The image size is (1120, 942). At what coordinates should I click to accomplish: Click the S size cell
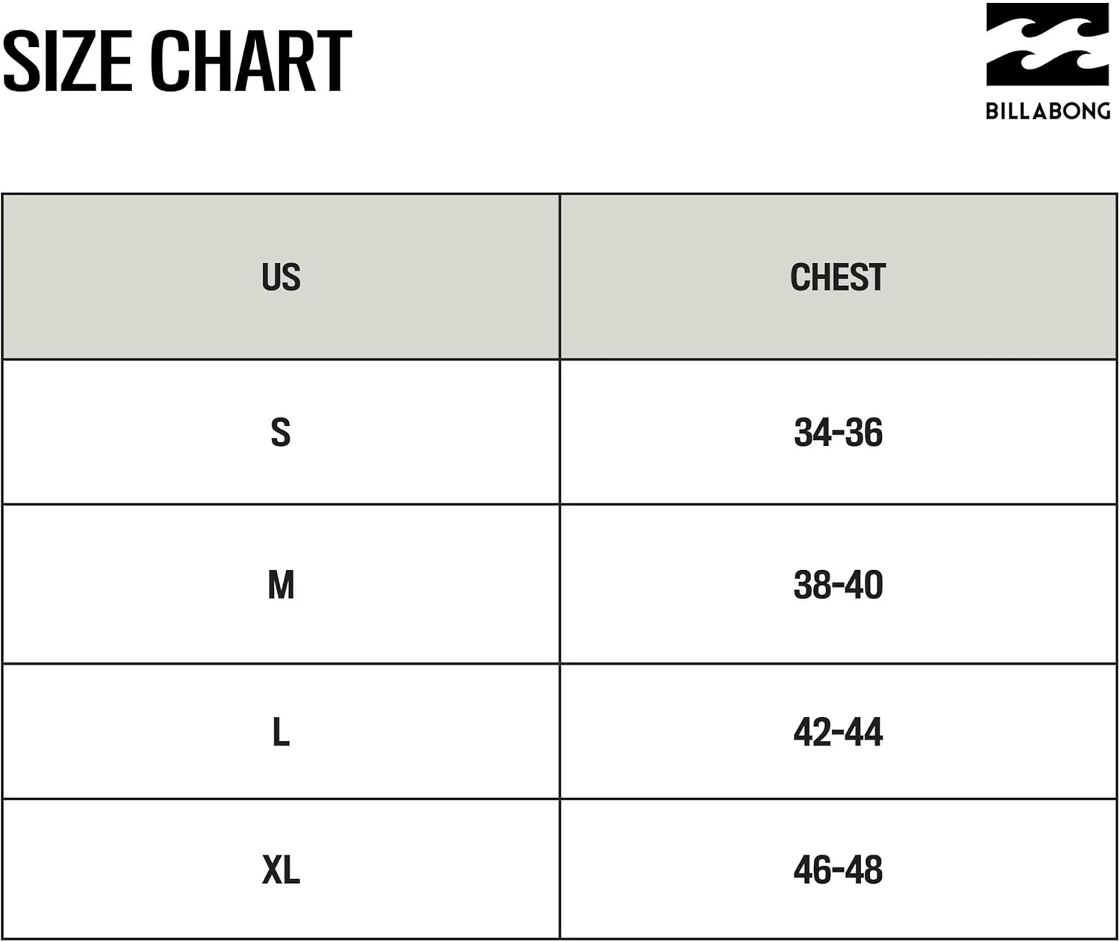281,432
